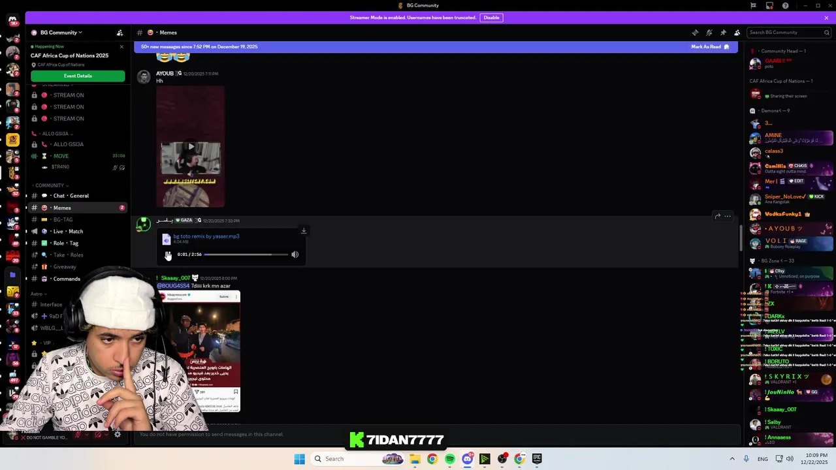Viewport: 836px width, 470px height.
Task: Open member JouNinHo in the list
Action: pos(791,394)
